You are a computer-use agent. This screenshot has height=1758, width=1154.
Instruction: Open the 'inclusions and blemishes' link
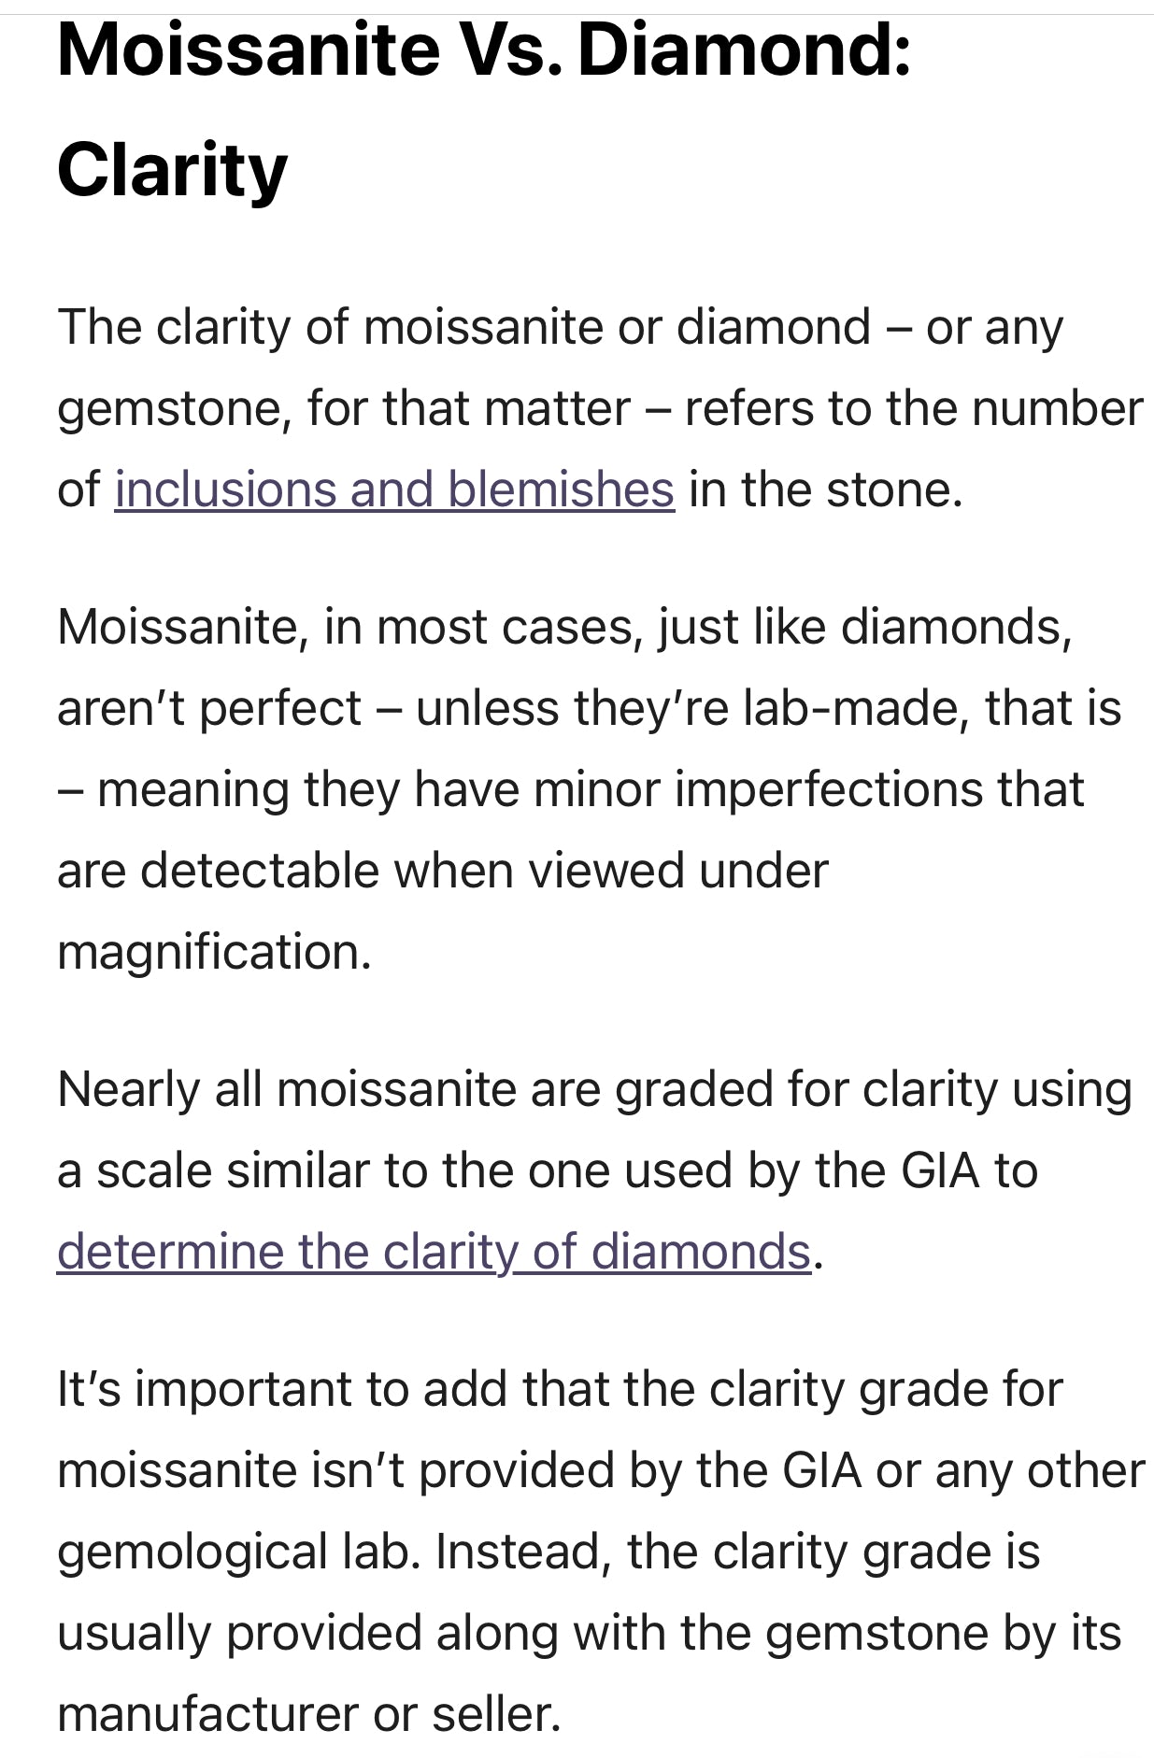[393, 489]
